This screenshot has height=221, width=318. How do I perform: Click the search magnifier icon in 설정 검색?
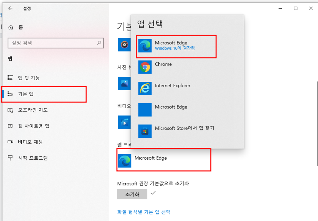click(x=99, y=43)
